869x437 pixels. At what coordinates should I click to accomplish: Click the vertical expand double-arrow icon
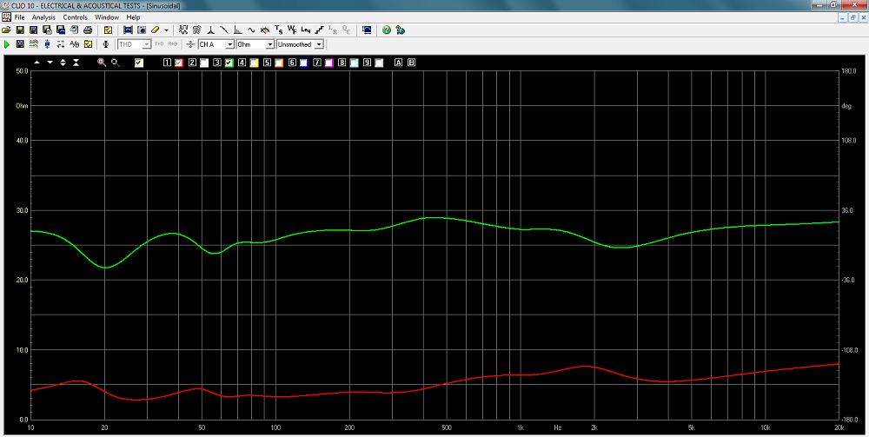tap(63, 63)
